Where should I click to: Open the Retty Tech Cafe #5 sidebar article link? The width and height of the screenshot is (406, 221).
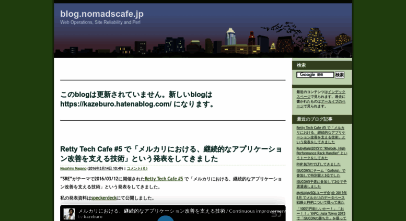pyautogui.click(x=321, y=135)
